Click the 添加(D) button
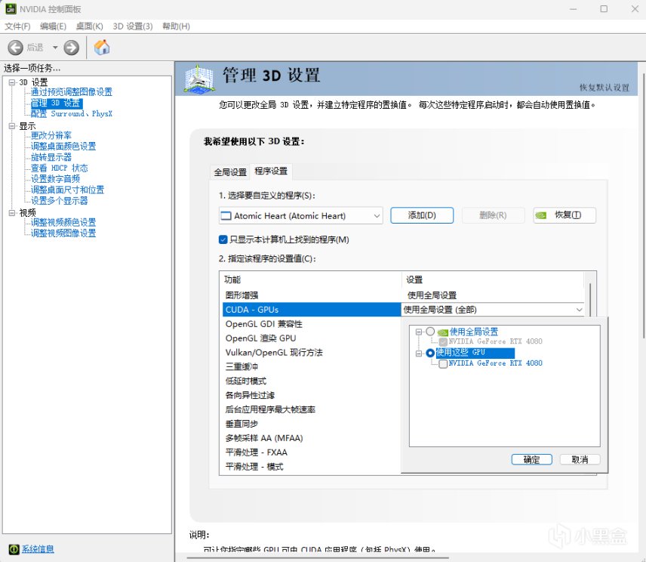 [422, 215]
